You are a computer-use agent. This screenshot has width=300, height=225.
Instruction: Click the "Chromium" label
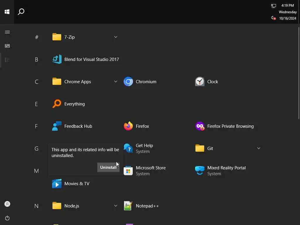[x=146, y=81]
